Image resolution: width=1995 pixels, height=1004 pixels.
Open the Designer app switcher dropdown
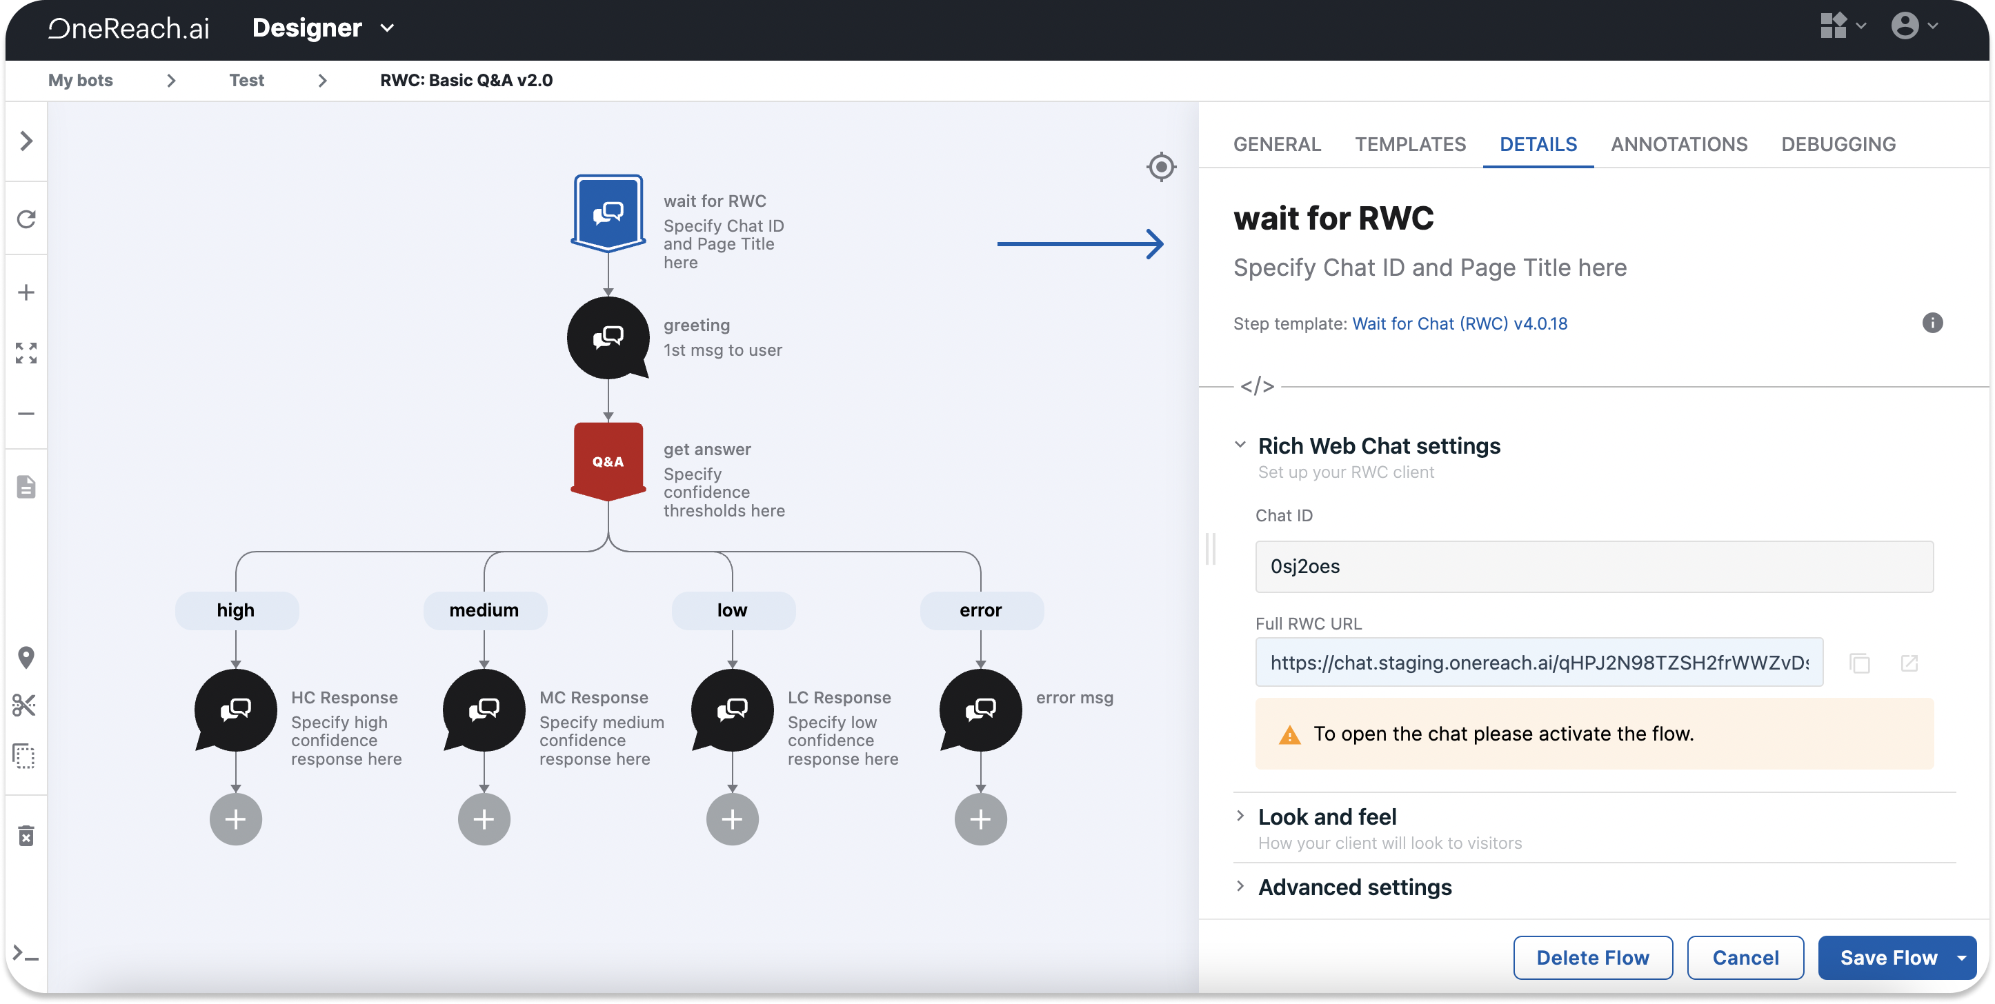[x=387, y=29]
